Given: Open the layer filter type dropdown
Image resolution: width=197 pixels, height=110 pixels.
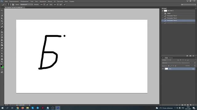Looking at the screenshot, I should coord(167,60).
